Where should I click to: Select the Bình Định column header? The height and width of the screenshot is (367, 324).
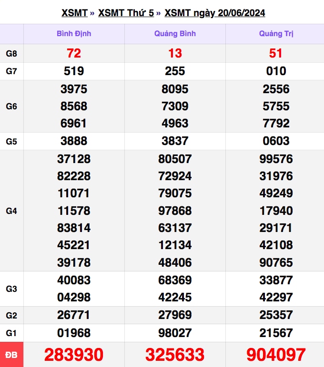pyautogui.click(x=74, y=34)
